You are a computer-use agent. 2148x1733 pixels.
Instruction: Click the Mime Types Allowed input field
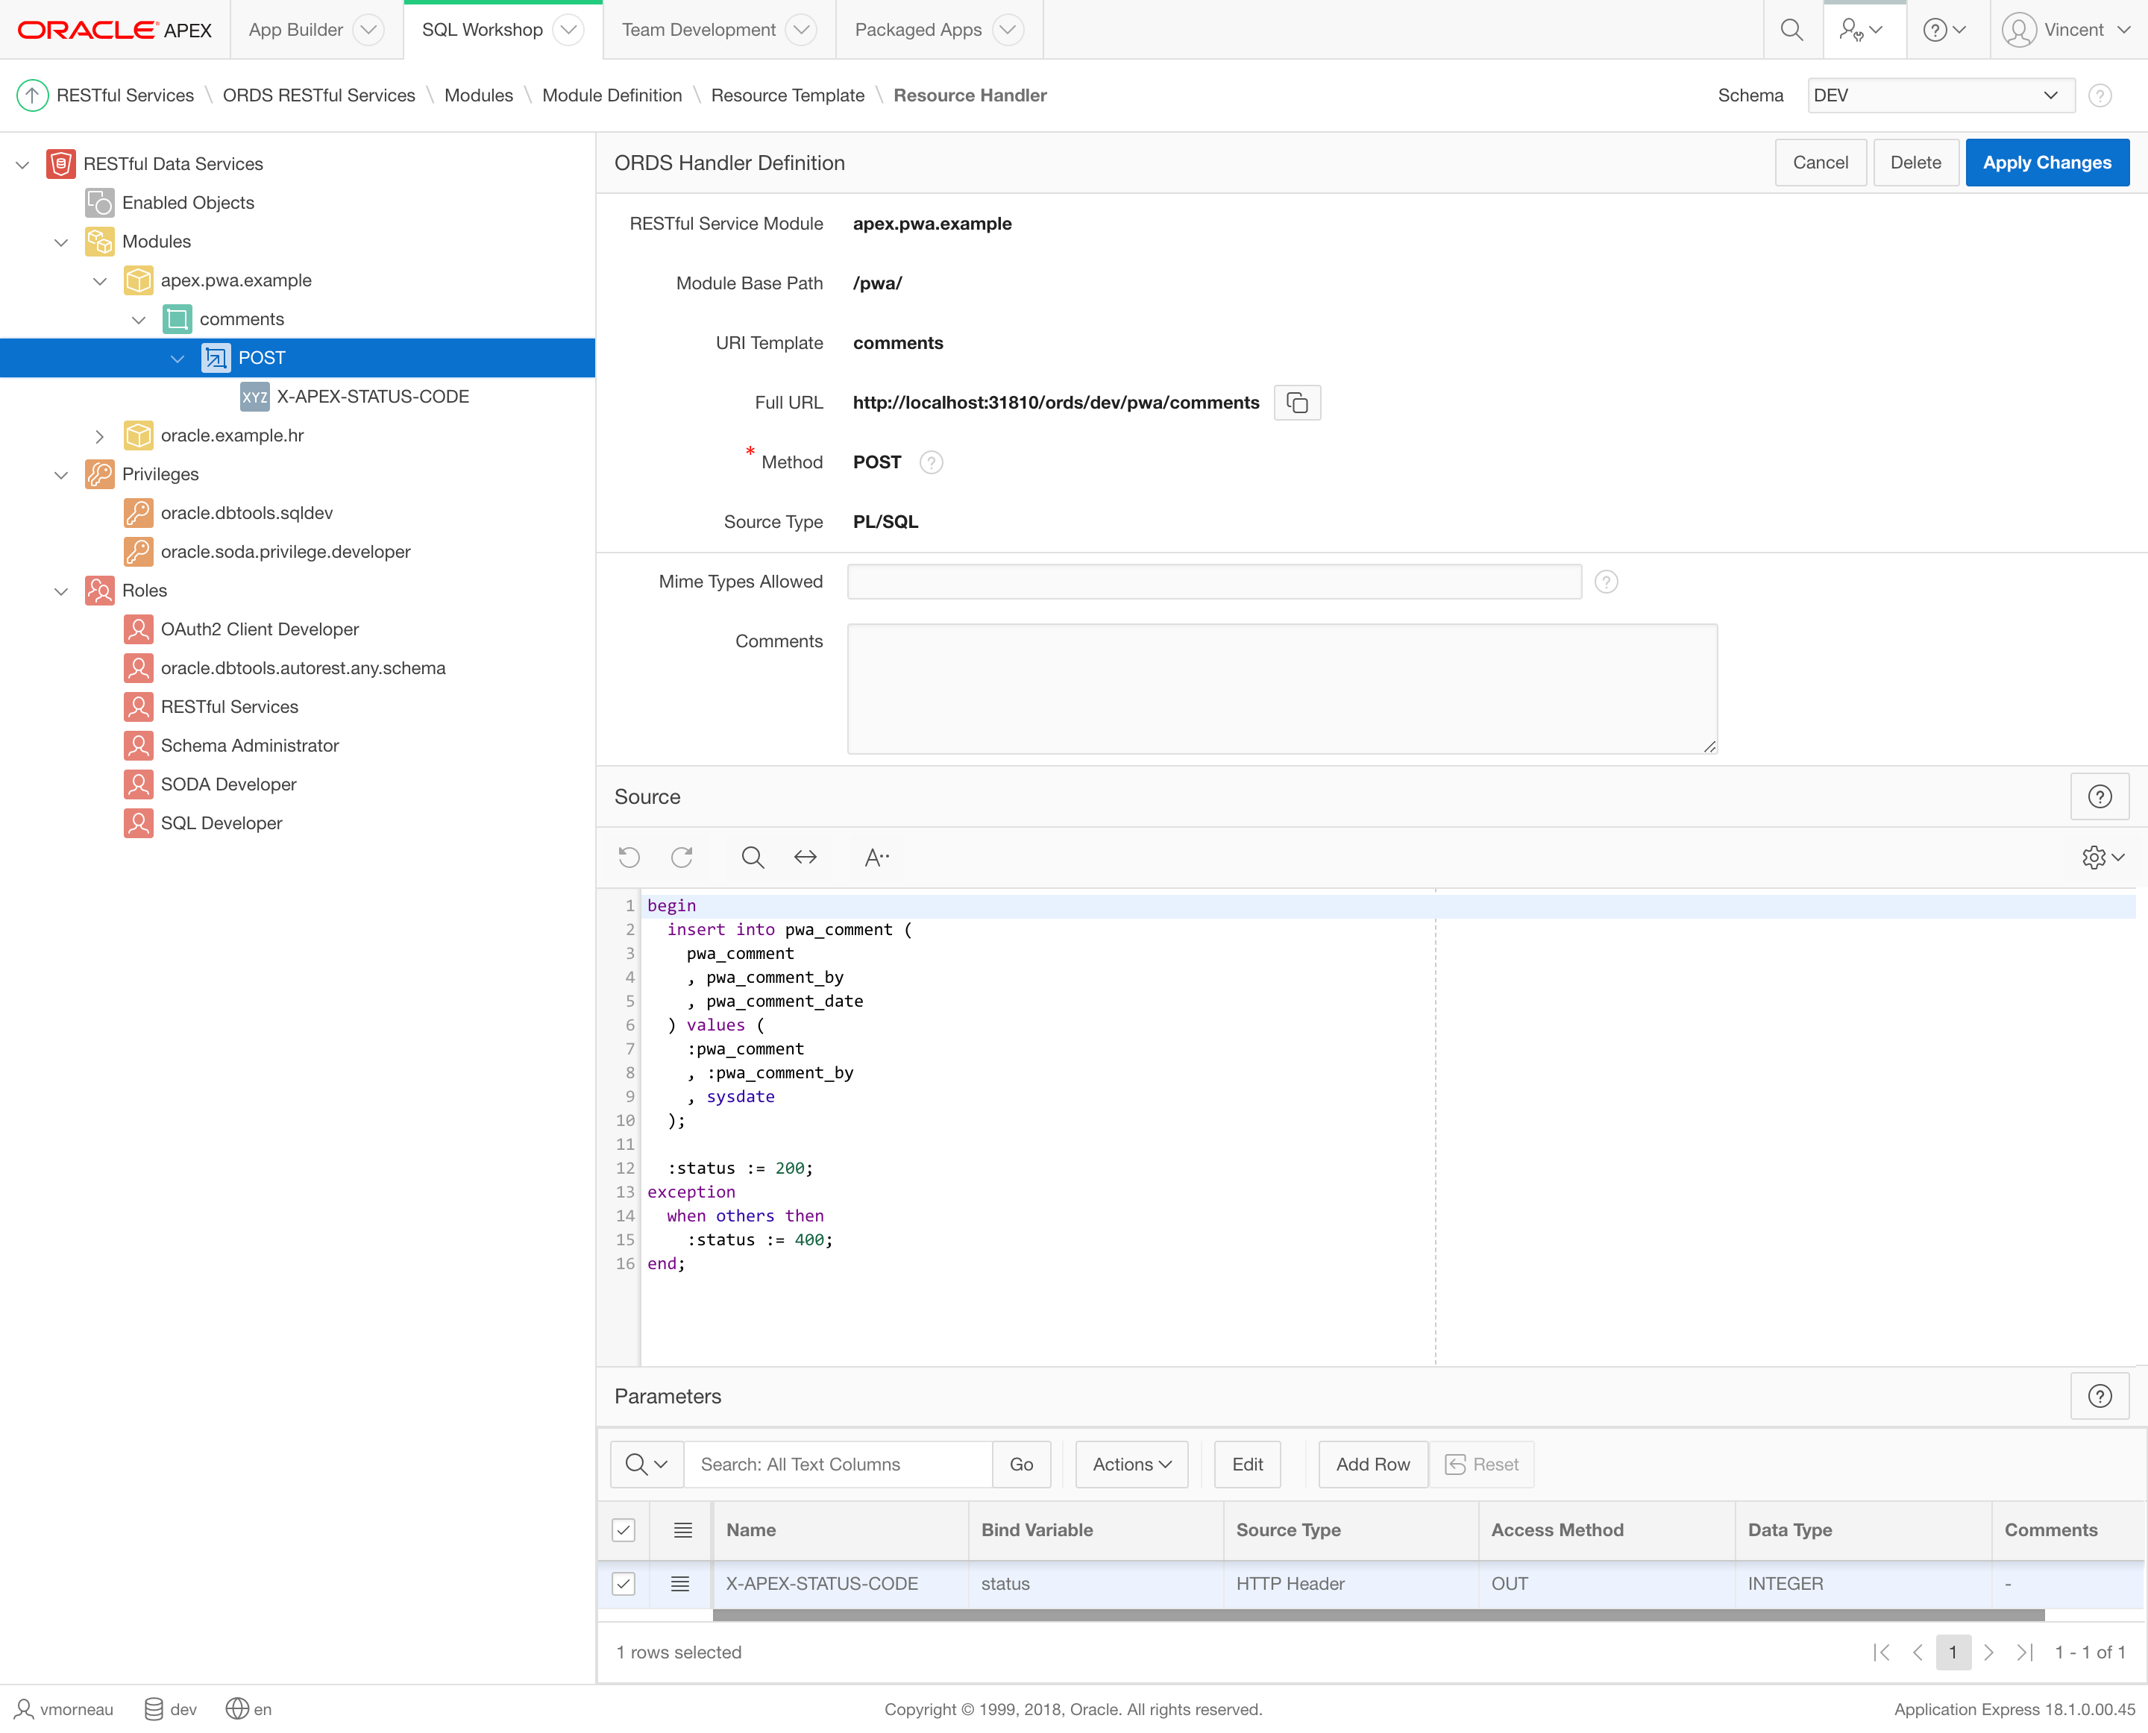tap(1213, 581)
